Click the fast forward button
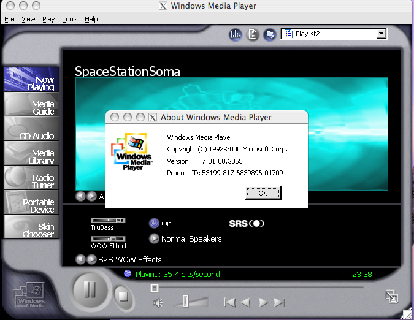 tap(263, 302)
